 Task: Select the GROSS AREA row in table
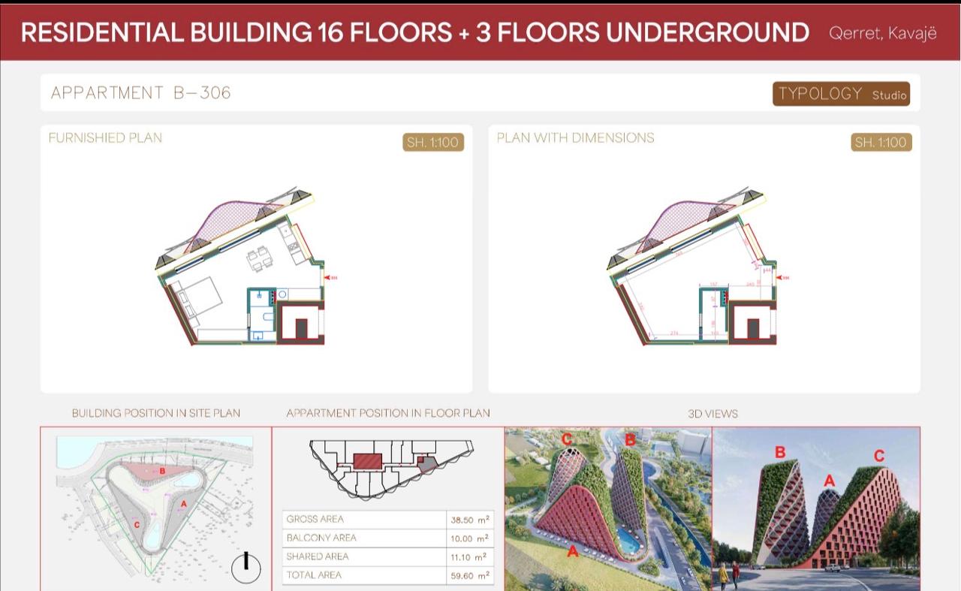(x=388, y=519)
